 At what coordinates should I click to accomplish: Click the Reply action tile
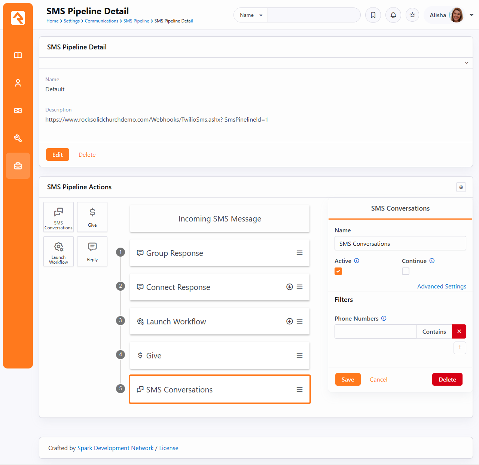coord(92,251)
